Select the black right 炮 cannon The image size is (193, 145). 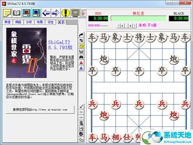point(174,59)
